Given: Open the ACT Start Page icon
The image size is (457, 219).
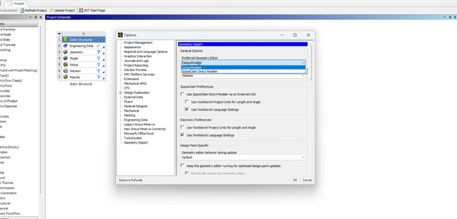Looking at the screenshot, I should pos(81,10).
